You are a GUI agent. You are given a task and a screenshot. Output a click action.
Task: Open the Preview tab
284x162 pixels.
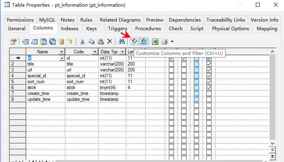point(155,20)
